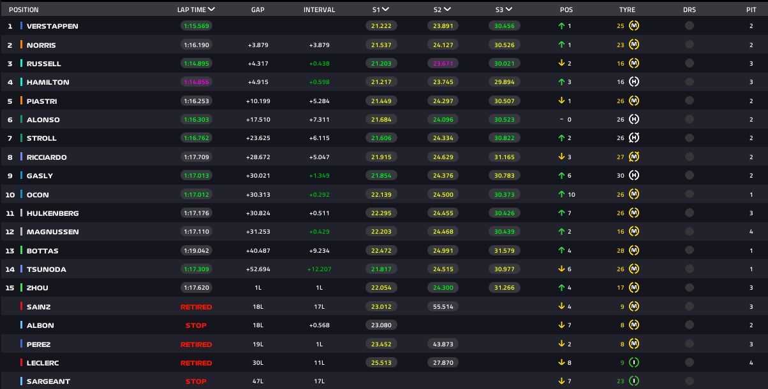
Task: Click Alonso's DRS indicator
Action: coord(690,120)
